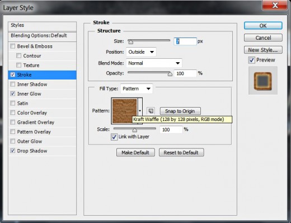Uncheck the Inner Glow checkbox
Screen dimensions: 291x223
(x=13, y=94)
